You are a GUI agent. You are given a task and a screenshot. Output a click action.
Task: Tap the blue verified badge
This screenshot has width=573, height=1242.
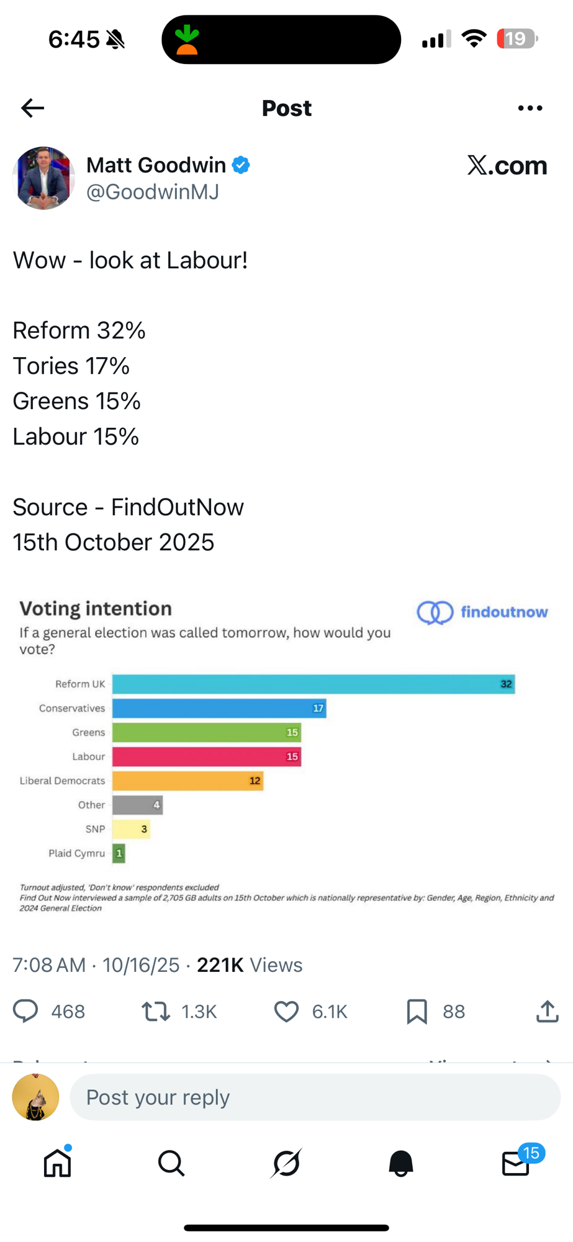[241, 165]
